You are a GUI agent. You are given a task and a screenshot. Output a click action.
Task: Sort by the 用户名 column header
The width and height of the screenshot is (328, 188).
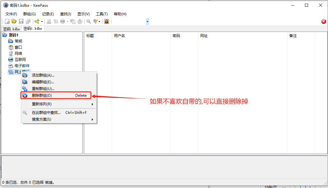click(x=141, y=36)
